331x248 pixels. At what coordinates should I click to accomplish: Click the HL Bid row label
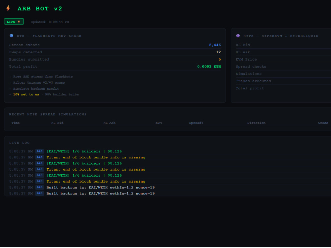click(x=243, y=45)
